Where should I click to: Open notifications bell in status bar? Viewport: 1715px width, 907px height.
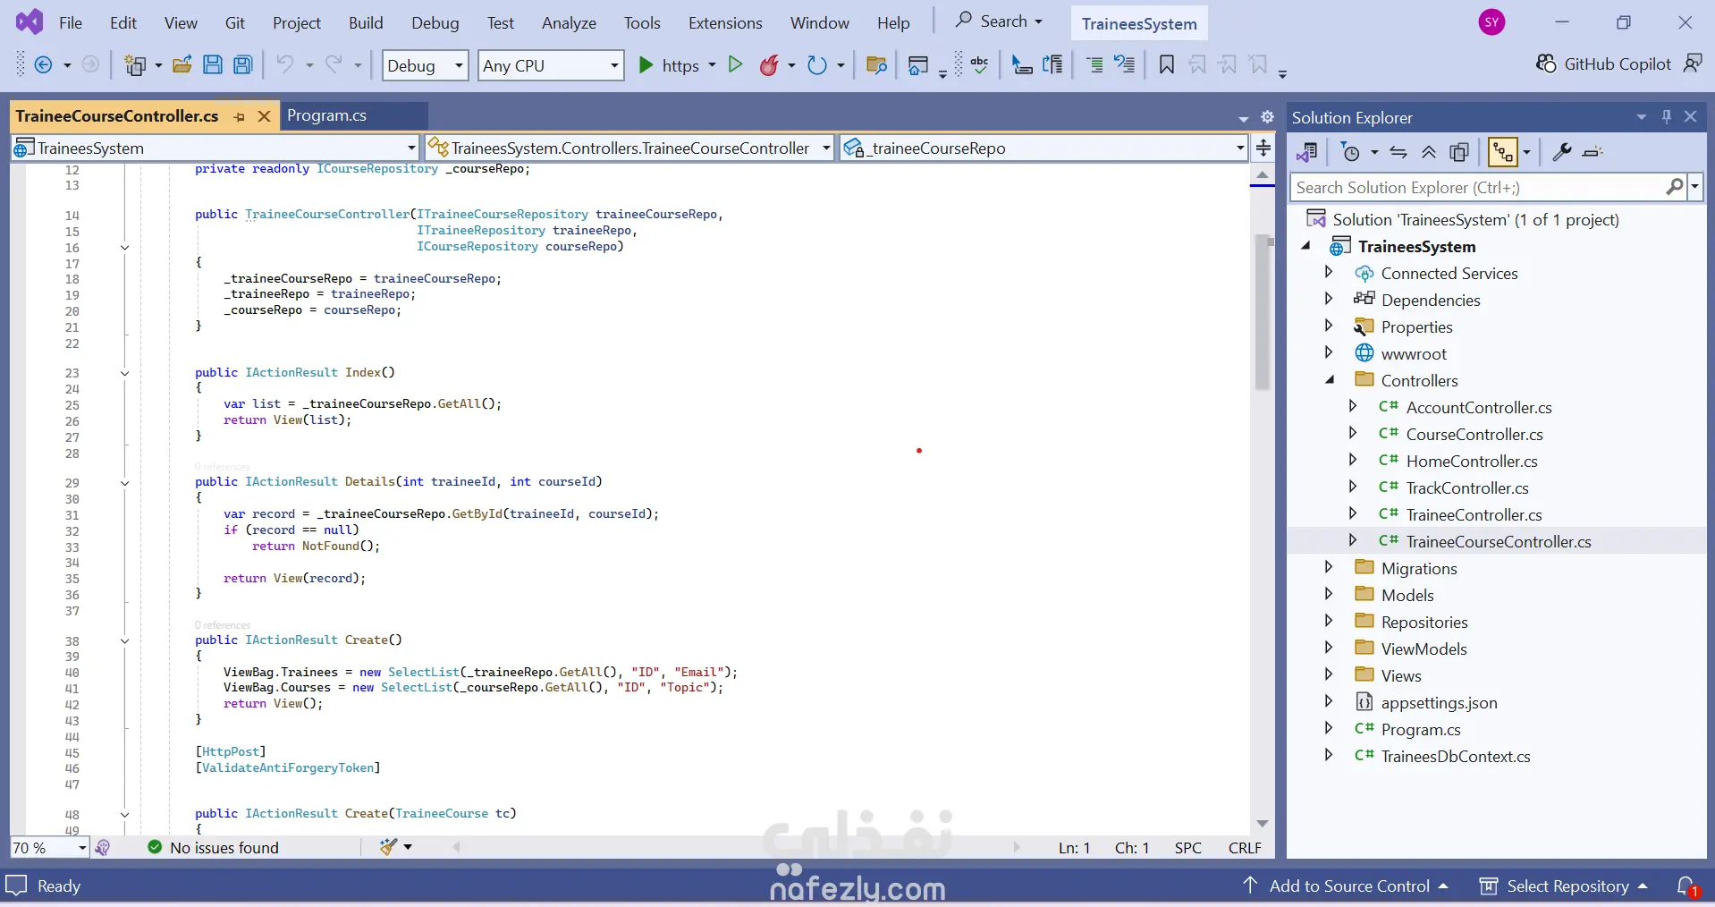1687,886
